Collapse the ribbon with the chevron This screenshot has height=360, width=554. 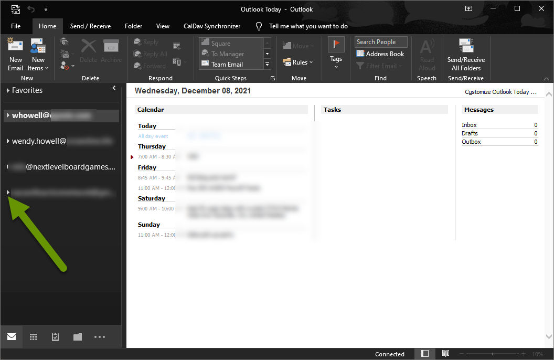(x=546, y=79)
